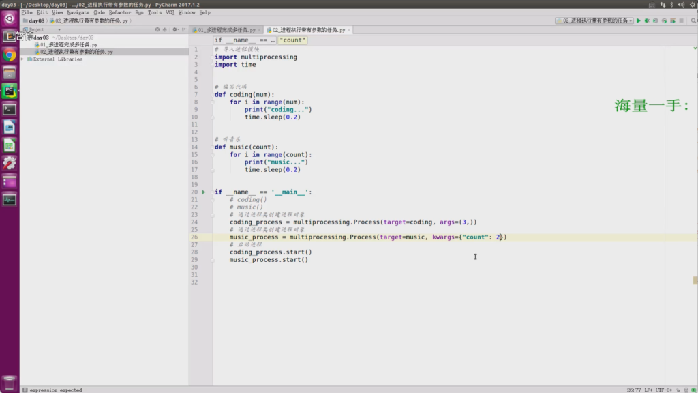The width and height of the screenshot is (698, 393).
Task: Open the VCS menu
Action: [x=170, y=12]
